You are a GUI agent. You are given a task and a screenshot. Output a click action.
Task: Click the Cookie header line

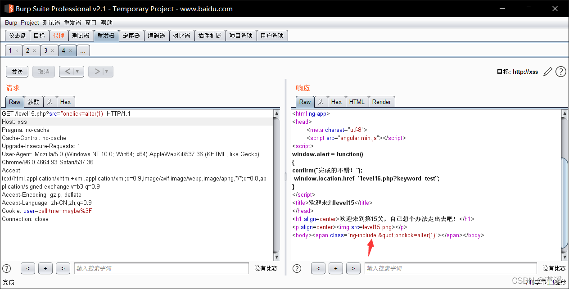[x=47, y=211]
